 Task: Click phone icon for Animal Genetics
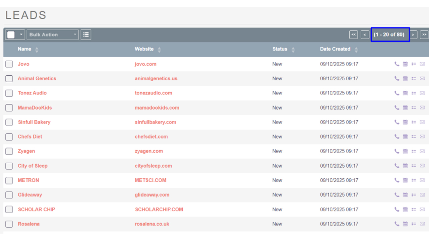tap(397, 78)
